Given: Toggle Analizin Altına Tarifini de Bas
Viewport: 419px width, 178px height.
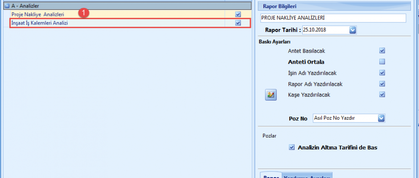Looking at the screenshot, I should click(x=292, y=147).
